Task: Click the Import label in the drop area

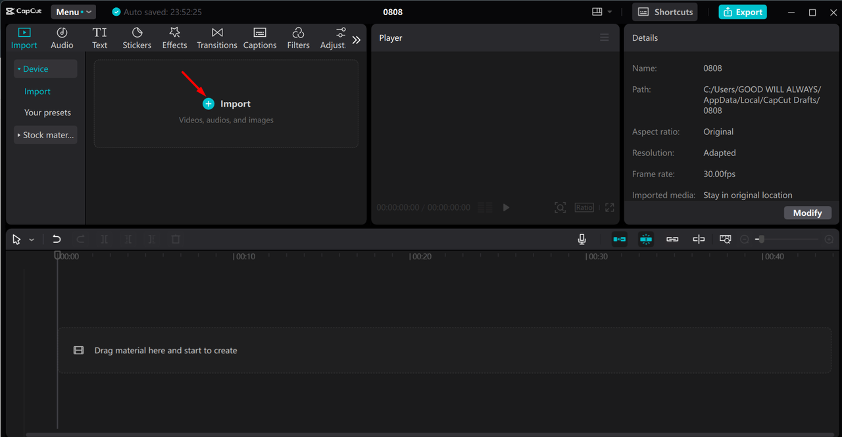Action: tap(235, 104)
